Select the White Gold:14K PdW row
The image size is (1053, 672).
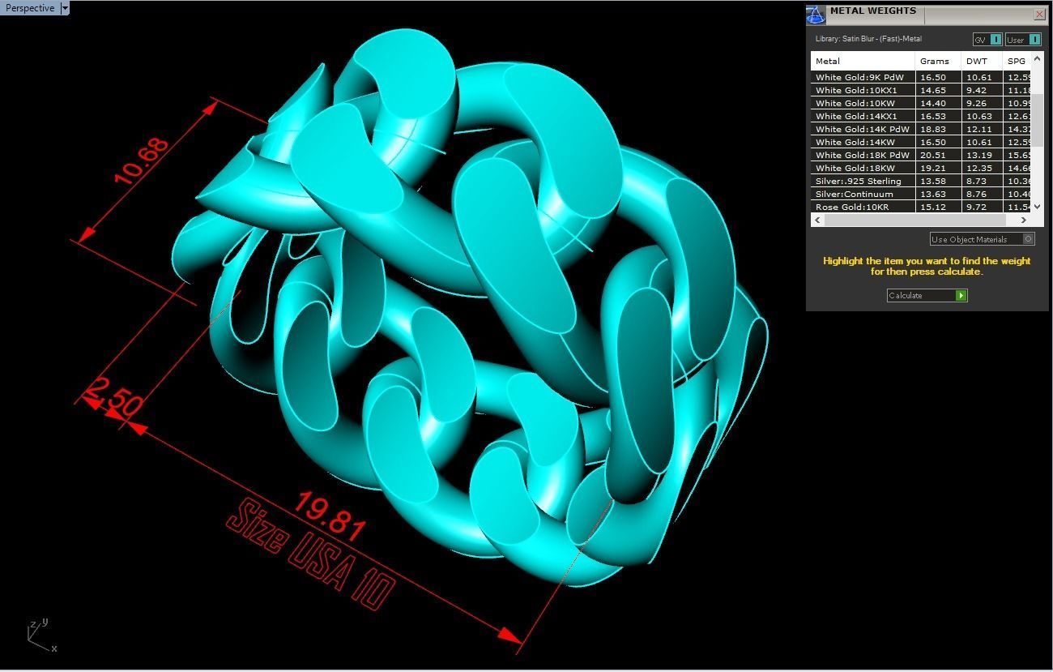coord(921,129)
